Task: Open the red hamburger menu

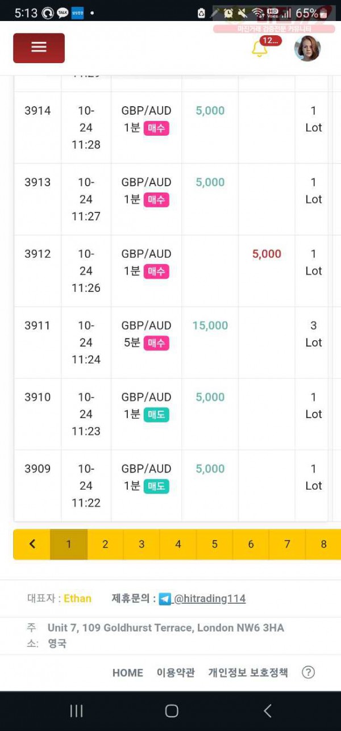Action: (39, 48)
